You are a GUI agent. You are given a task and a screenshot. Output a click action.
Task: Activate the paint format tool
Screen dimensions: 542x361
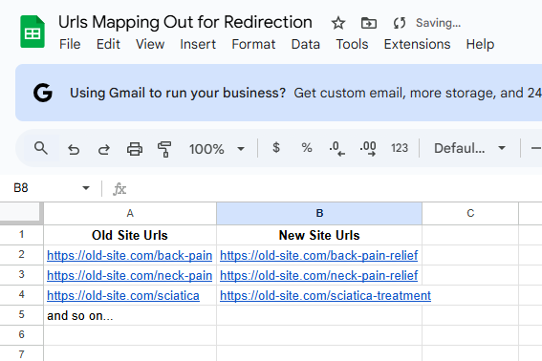164,149
